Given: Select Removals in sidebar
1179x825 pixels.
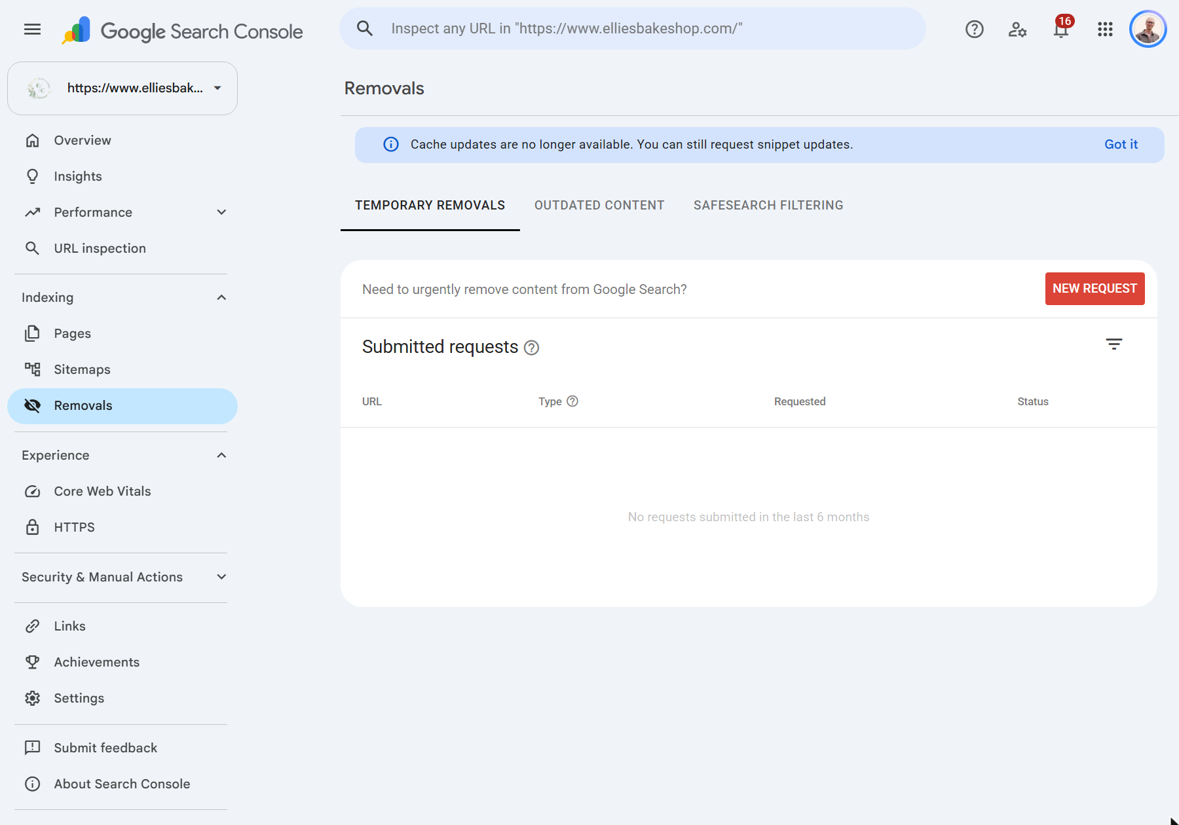Looking at the screenshot, I should coord(122,406).
